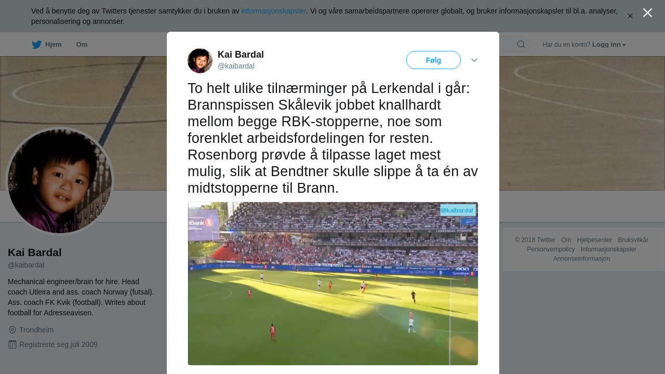Follow Kai Bardal with Følg button
665x374 pixels.
(x=433, y=60)
